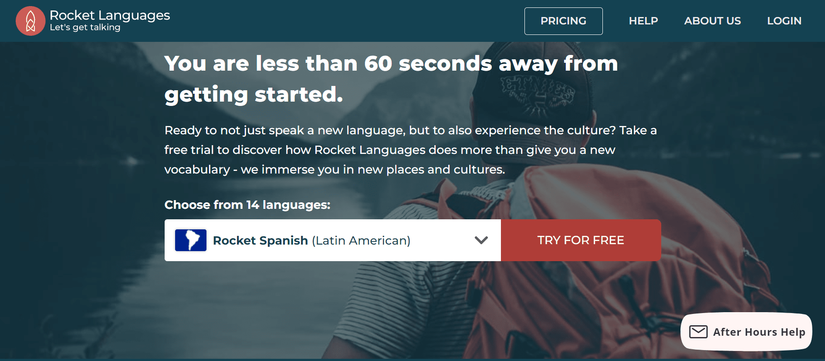Screen dimensions: 825x361
Task: Go to the Help menu item
Action: (x=643, y=21)
